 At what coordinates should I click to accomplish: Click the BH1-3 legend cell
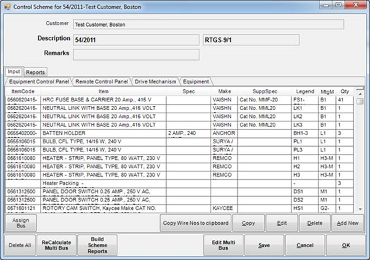point(305,133)
